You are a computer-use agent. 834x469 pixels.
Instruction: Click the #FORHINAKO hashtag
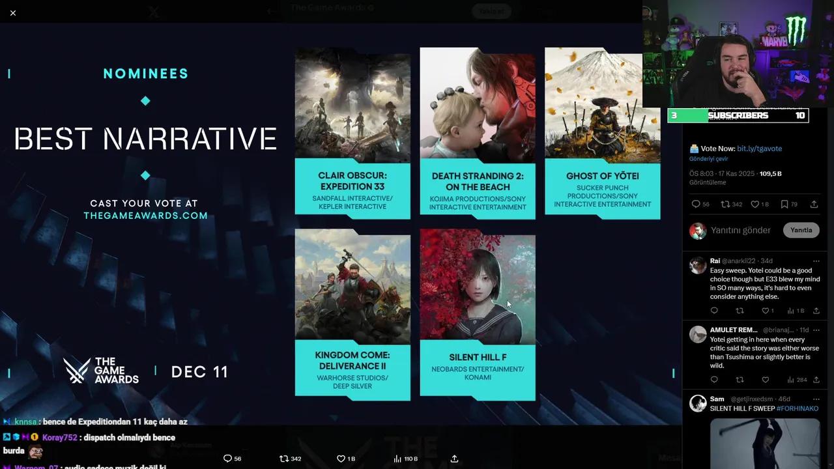[x=798, y=408]
